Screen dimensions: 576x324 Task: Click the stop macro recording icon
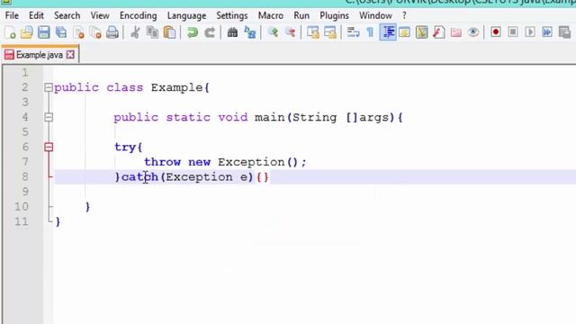point(513,32)
